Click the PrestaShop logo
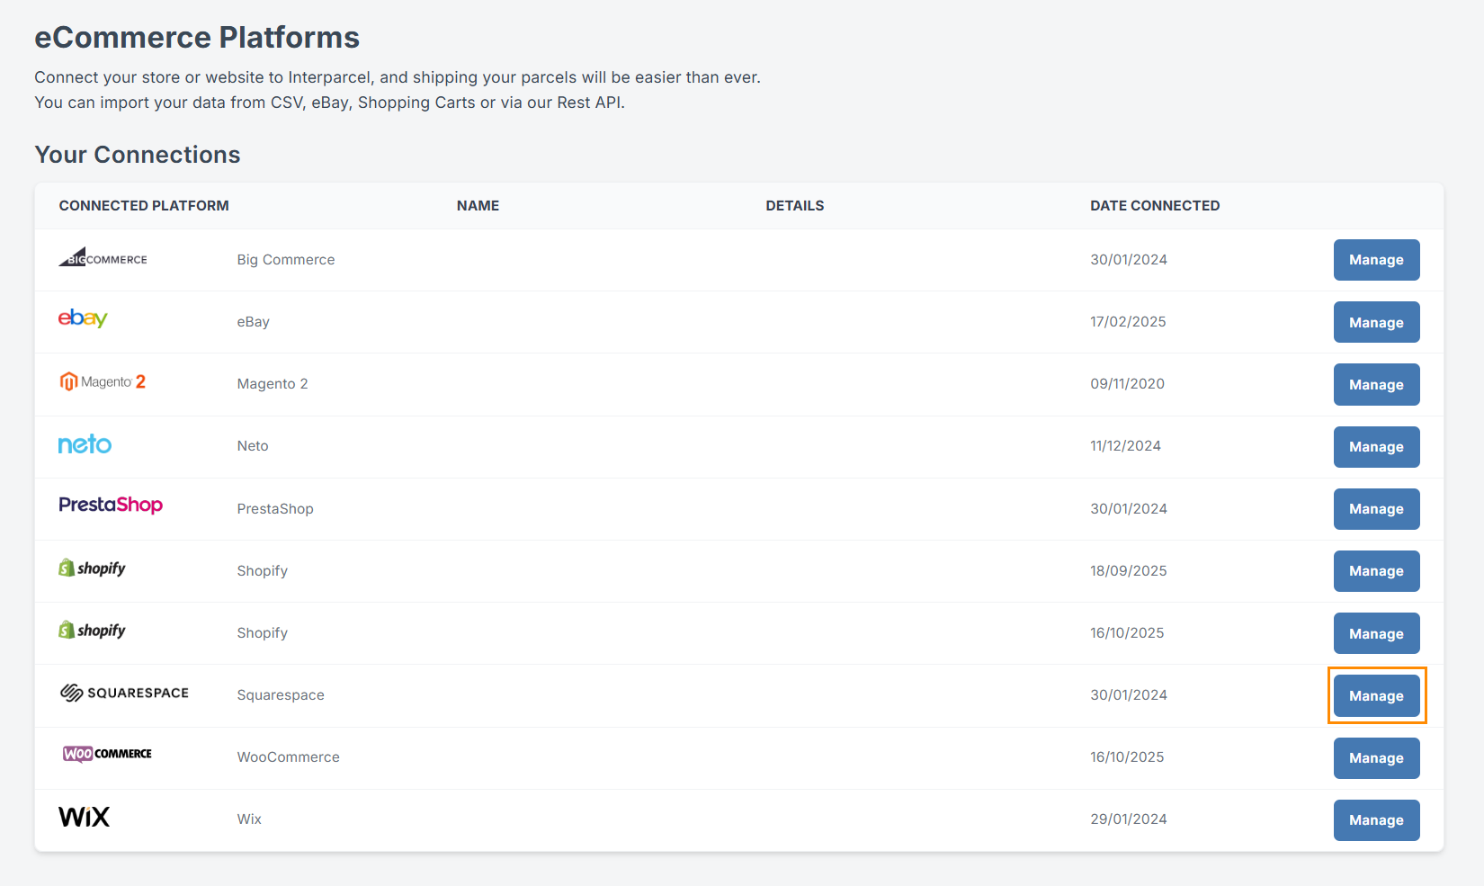1484x886 pixels. pos(111,506)
